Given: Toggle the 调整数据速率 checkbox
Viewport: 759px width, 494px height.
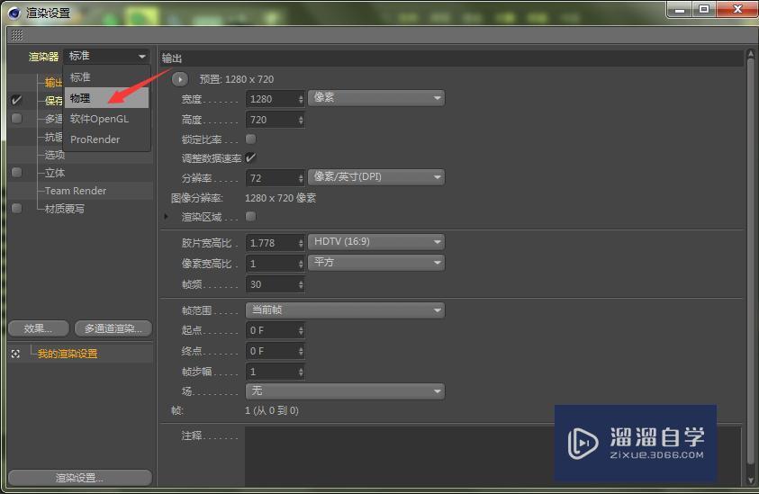Looking at the screenshot, I should (x=250, y=157).
